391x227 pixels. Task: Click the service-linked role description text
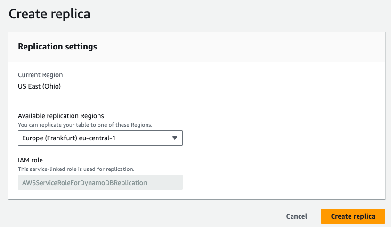pyautogui.click(x=76, y=169)
